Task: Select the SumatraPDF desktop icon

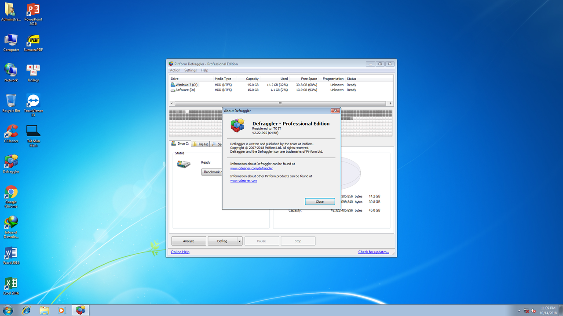Action: [x=33, y=43]
